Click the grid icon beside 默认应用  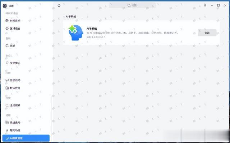pyautogui.click(x=7, y=88)
